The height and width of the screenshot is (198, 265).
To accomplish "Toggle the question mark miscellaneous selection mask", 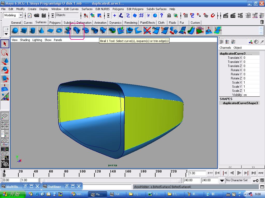I will tap(162, 15).
